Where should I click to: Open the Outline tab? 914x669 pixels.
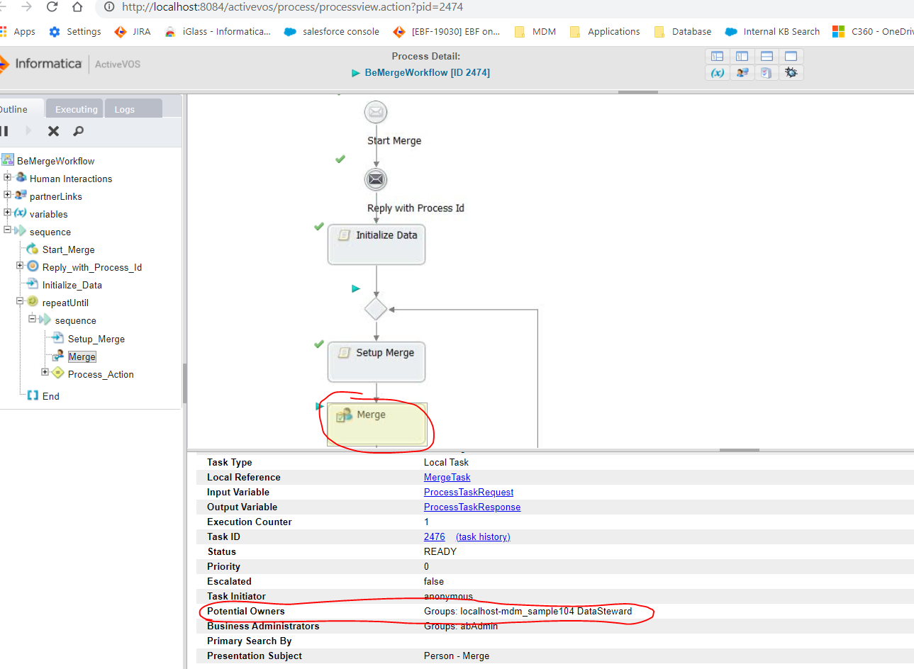tap(20, 109)
